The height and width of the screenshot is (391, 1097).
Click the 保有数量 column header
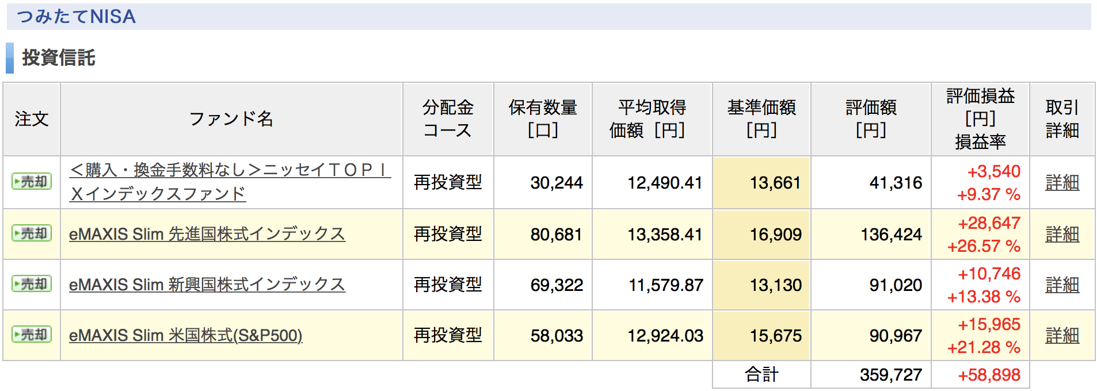coord(543,119)
